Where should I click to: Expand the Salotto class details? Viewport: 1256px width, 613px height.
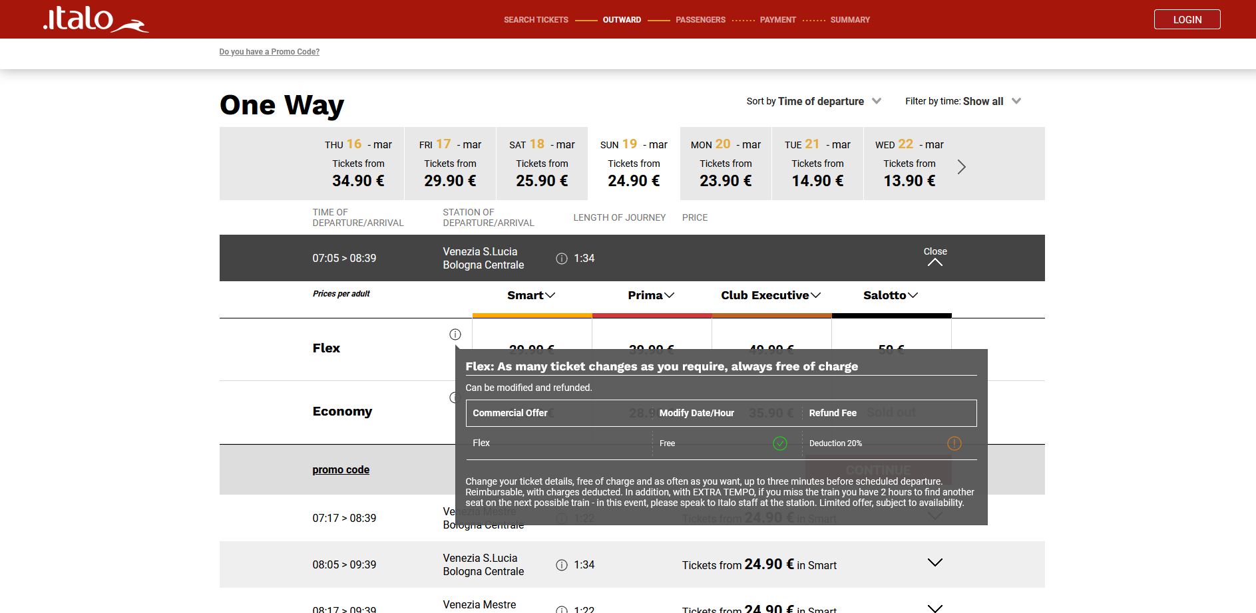pyautogui.click(x=891, y=295)
